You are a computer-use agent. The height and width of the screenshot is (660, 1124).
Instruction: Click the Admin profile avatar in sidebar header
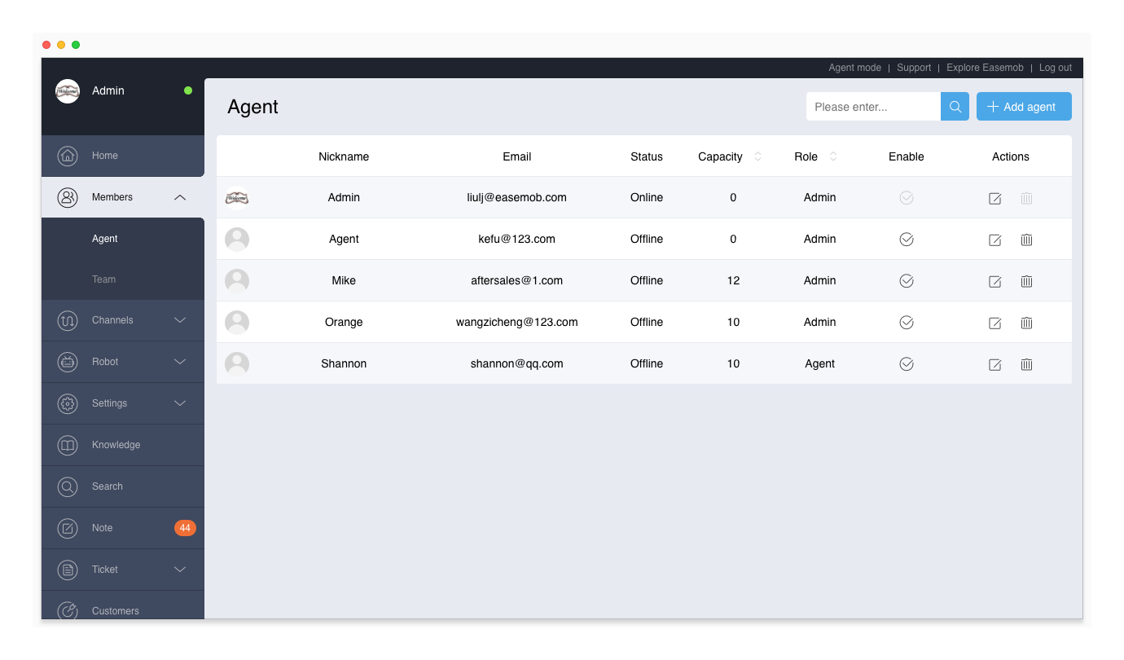click(x=68, y=91)
